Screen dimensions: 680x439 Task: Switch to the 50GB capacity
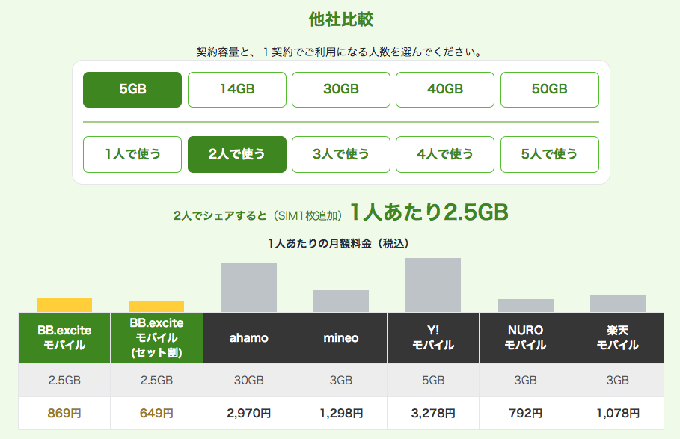tap(550, 89)
